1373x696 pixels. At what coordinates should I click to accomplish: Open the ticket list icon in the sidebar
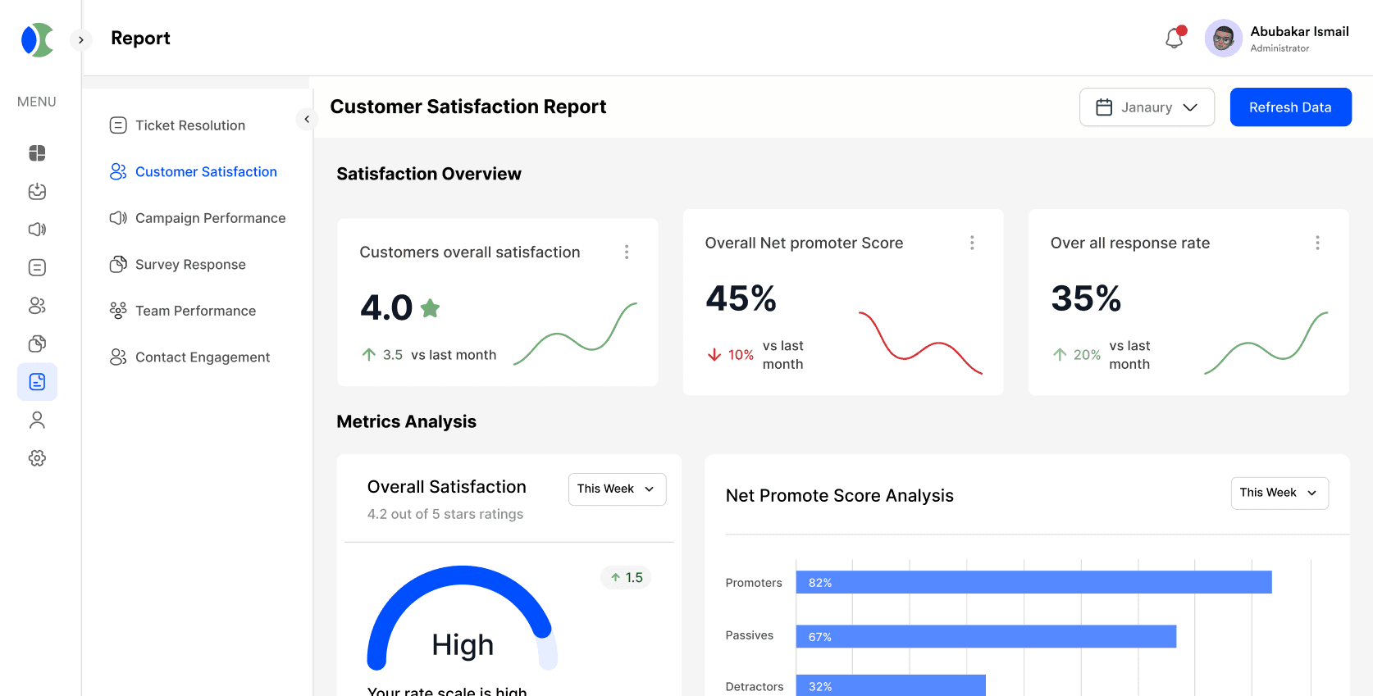pos(37,267)
